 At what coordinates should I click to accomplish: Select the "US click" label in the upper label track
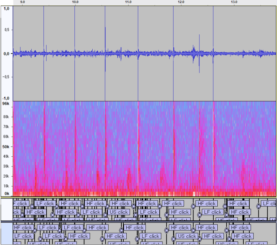pyautogui.click(x=118, y=212)
